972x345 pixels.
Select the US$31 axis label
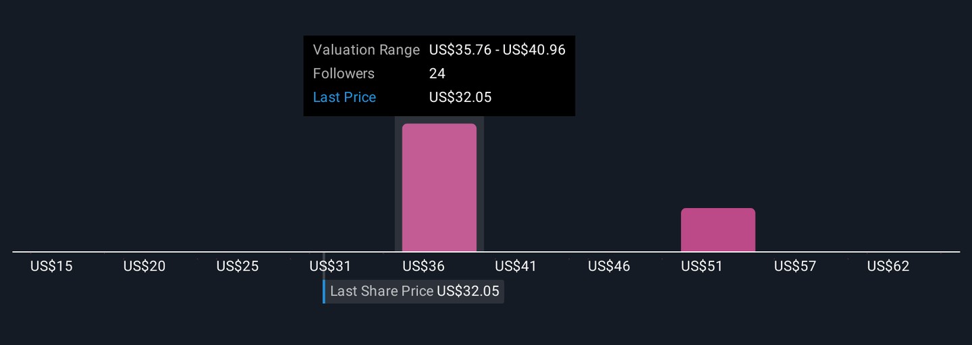(330, 267)
